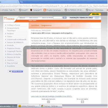Open the Fale conosco link
108x108 pixels.
[x=34, y=18]
